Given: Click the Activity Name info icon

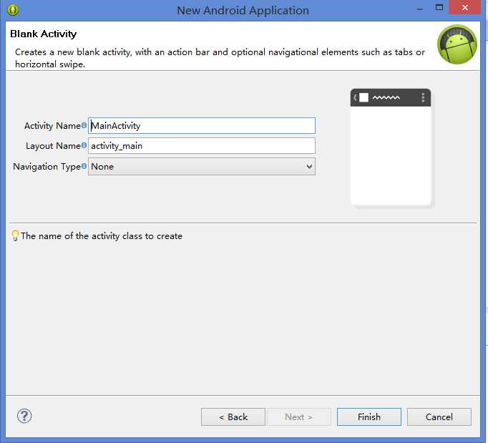Looking at the screenshot, I should pos(84,125).
